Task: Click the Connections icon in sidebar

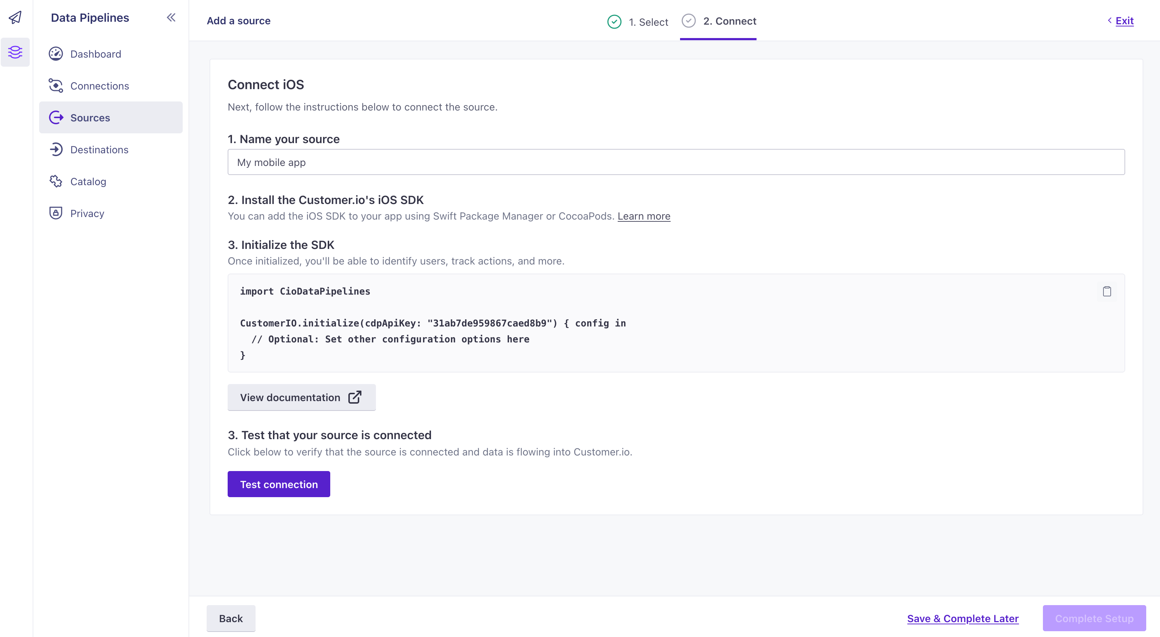Action: tap(56, 86)
